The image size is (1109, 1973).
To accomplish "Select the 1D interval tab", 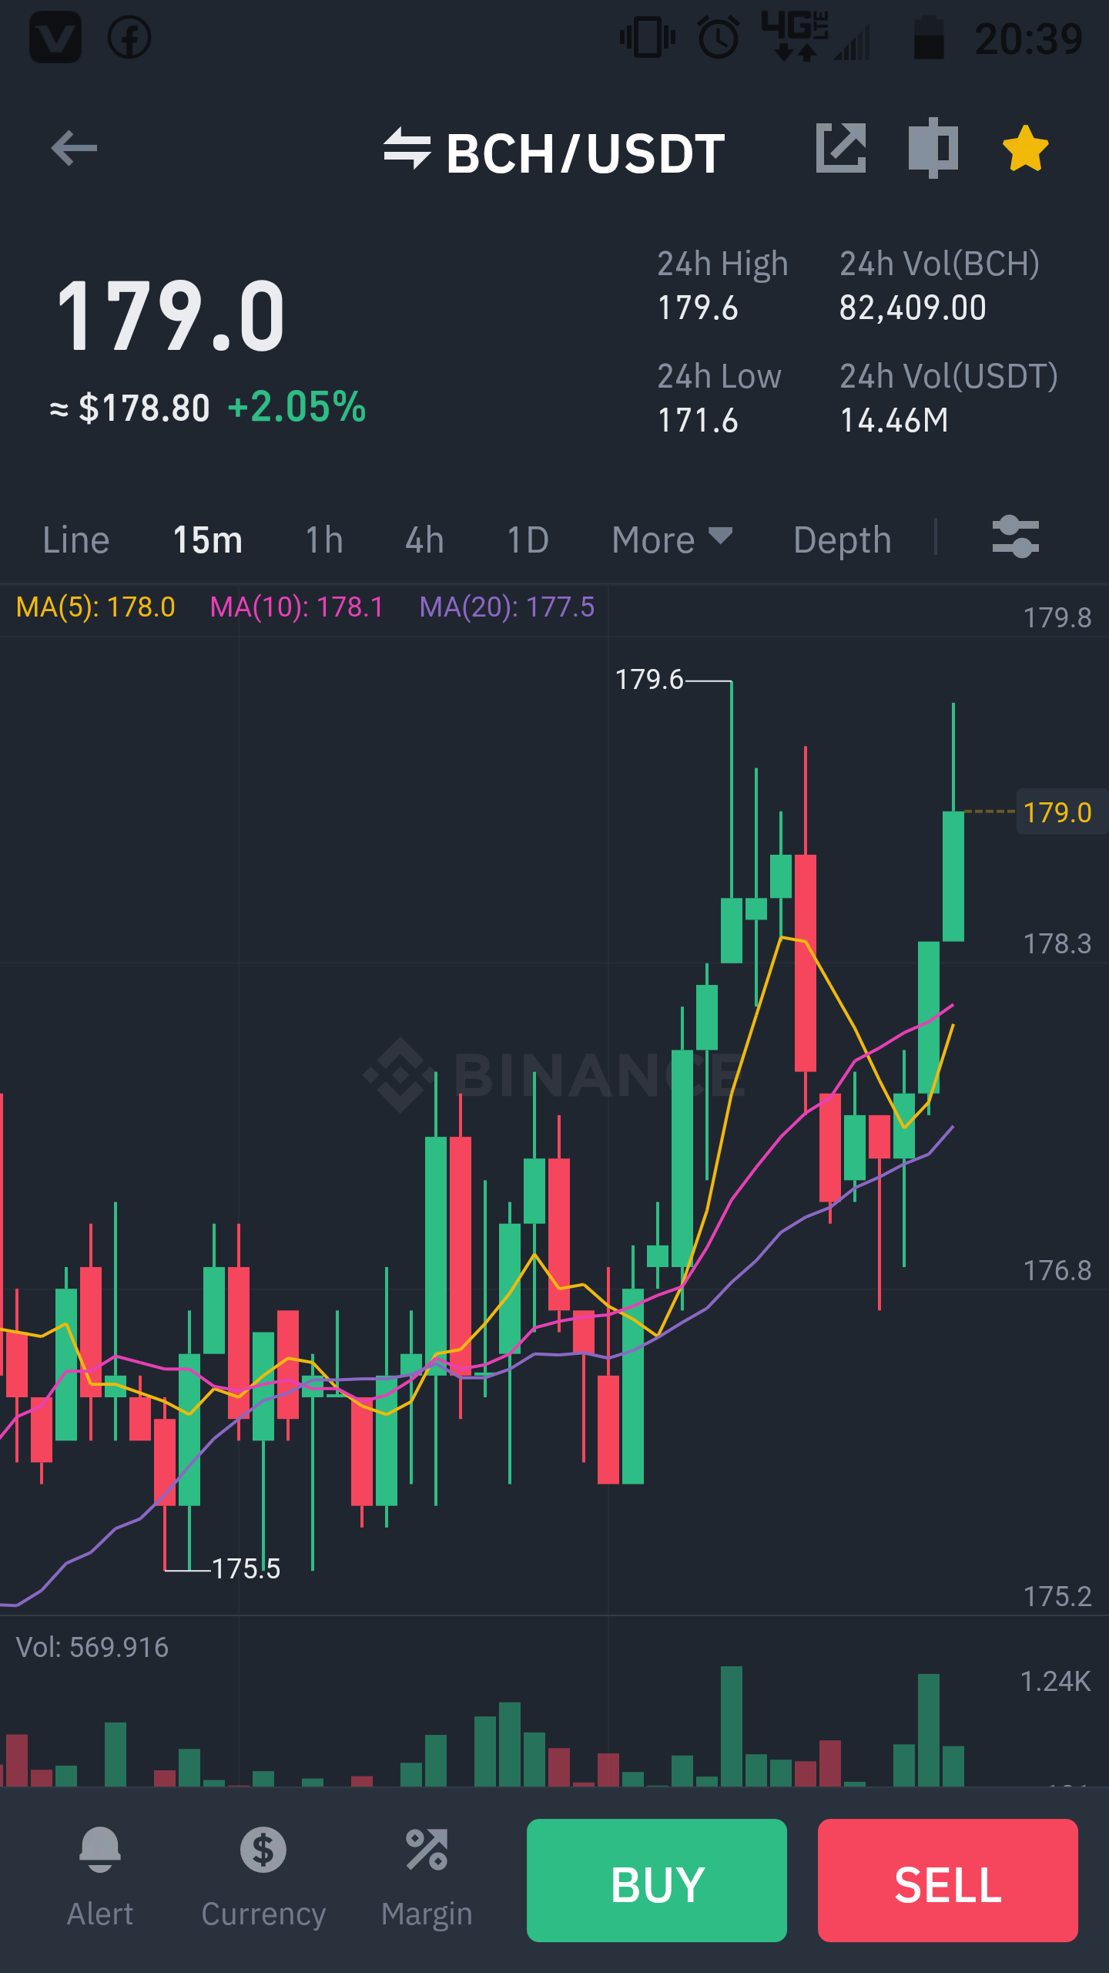I will (528, 539).
